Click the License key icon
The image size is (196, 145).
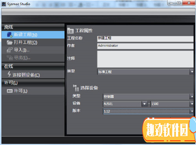[10, 91]
